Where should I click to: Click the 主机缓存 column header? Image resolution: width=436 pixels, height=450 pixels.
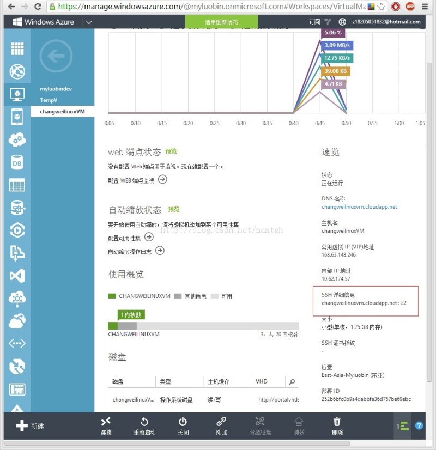[219, 381]
